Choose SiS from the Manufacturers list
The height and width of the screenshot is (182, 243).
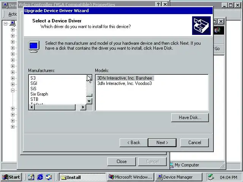click(x=33, y=89)
